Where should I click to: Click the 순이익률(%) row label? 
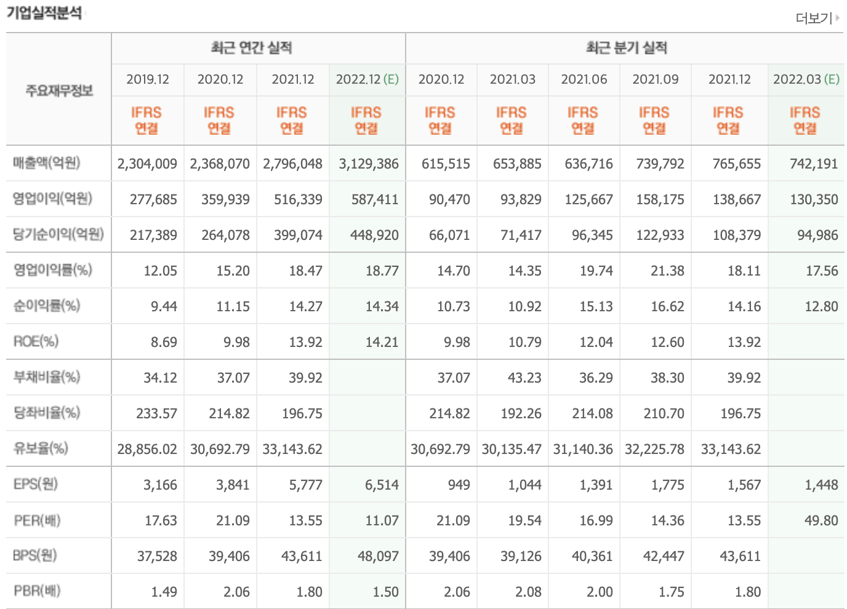pos(47,305)
